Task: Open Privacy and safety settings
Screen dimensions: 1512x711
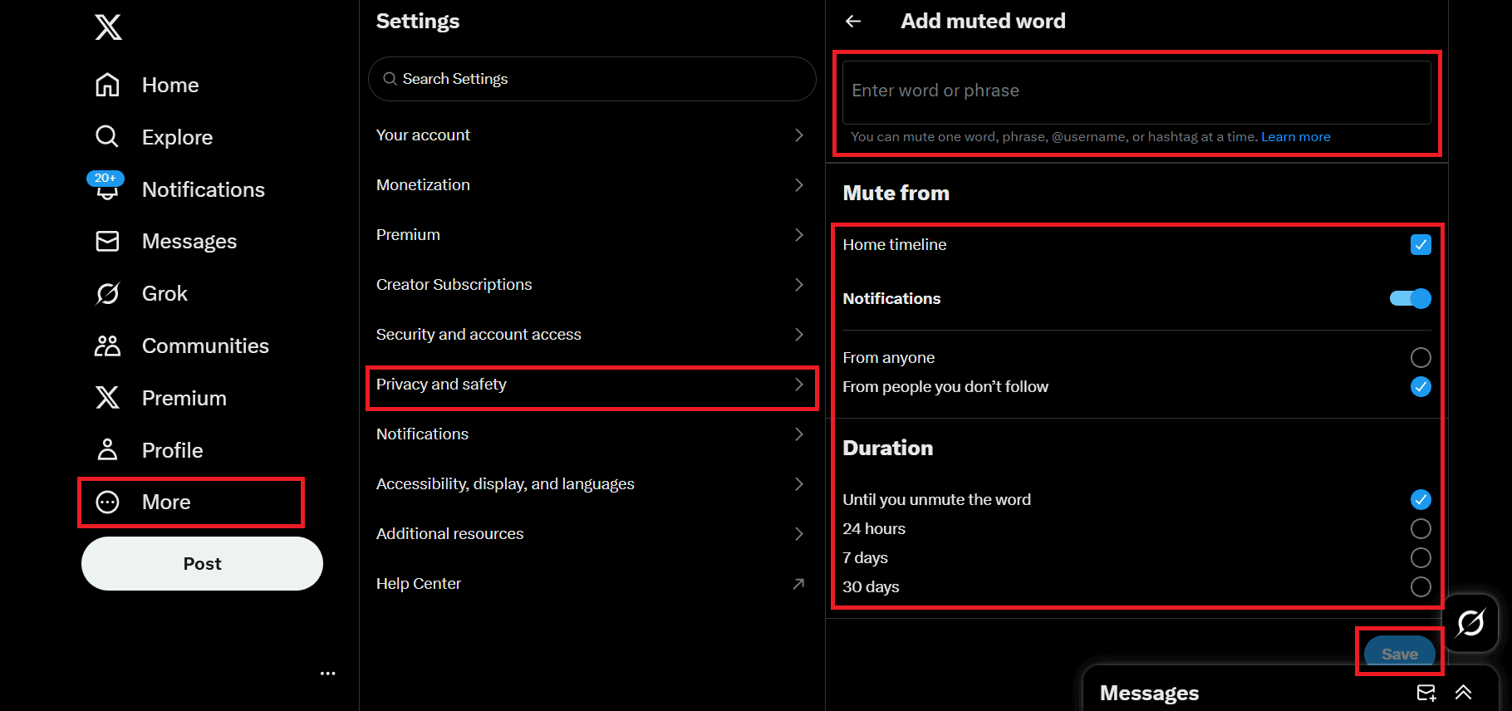Action: 592,385
